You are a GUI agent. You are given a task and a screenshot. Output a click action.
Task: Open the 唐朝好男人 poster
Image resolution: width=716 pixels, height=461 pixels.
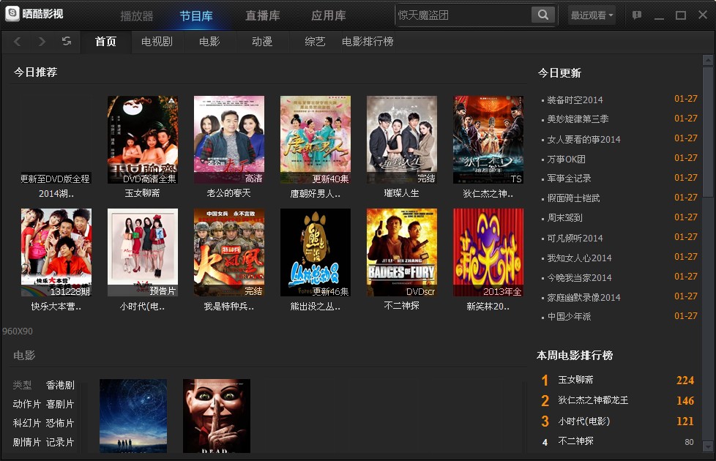coord(315,140)
